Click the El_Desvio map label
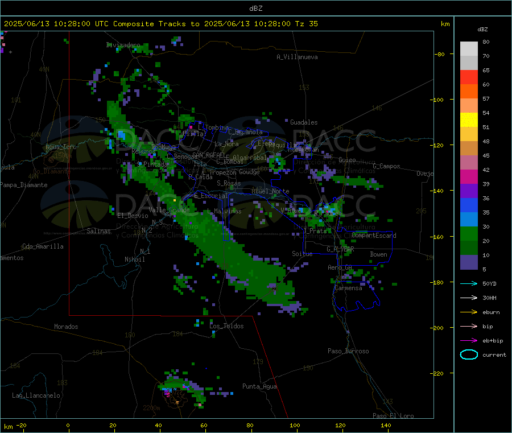This screenshot has width=512, height=433. (x=133, y=216)
